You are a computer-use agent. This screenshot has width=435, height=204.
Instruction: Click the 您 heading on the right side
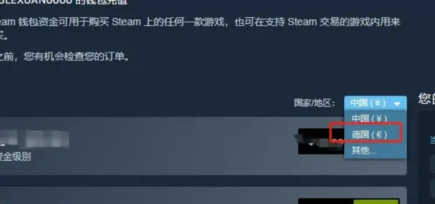tap(427, 99)
